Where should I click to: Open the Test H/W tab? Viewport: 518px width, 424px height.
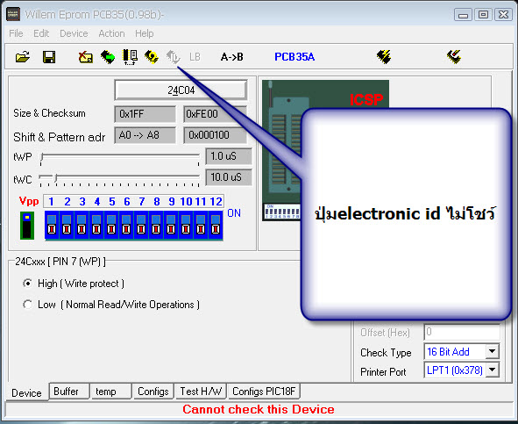click(x=201, y=392)
